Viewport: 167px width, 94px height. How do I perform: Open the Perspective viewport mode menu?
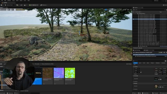point(3,10)
